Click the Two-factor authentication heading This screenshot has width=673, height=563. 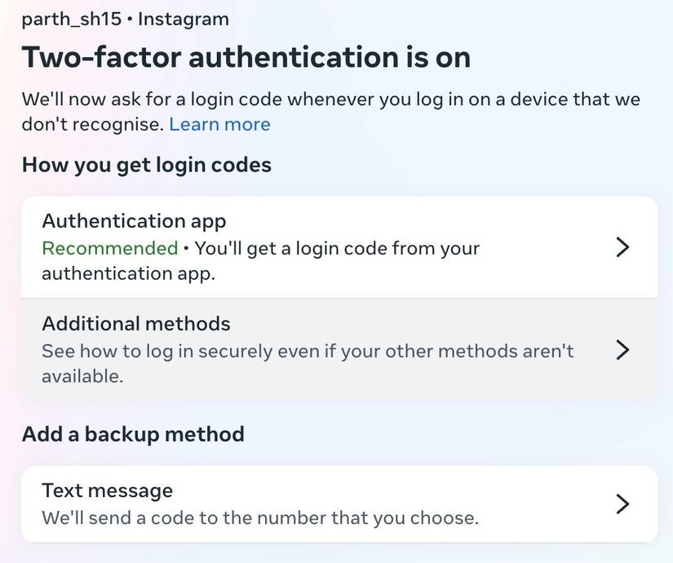[x=246, y=56]
